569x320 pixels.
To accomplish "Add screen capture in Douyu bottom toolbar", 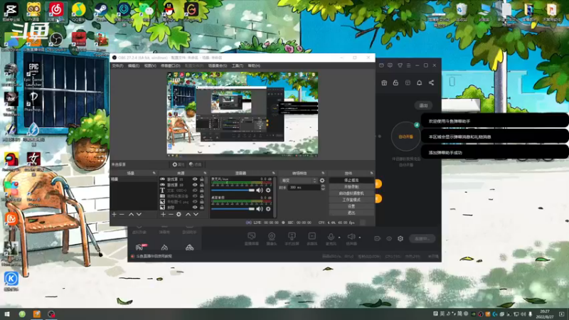I will click(252, 238).
